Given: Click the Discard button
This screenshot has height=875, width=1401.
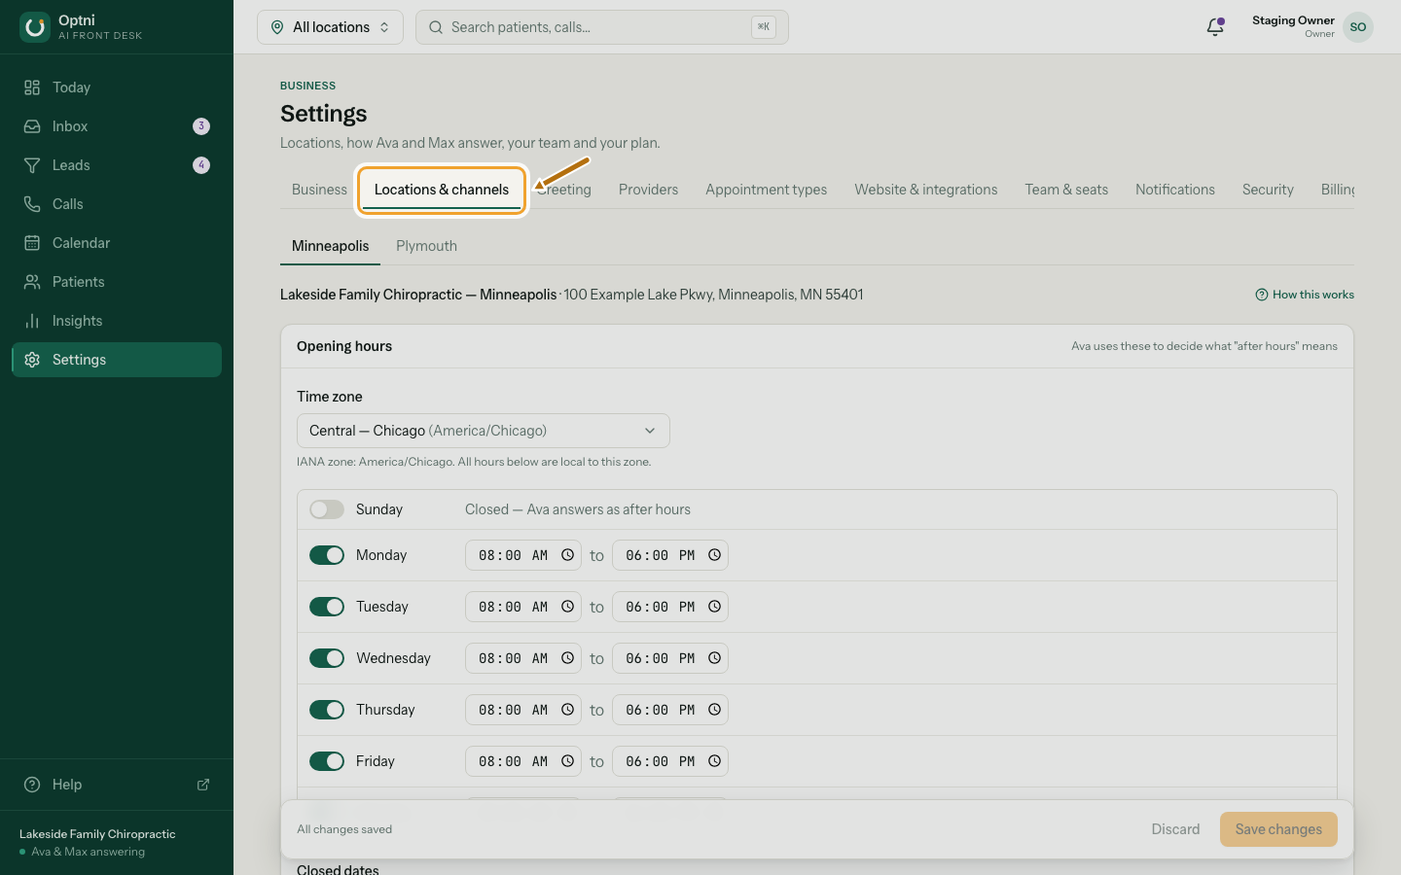Looking at the screenshot, I should (x=1175, y=829).
